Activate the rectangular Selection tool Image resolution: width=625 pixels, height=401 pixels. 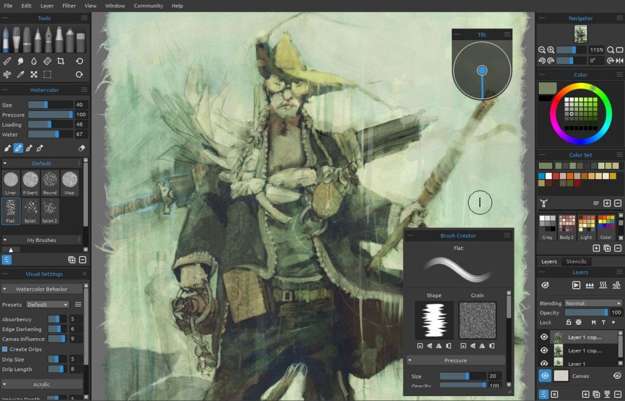pyautogui.click(x=47, y=74)
